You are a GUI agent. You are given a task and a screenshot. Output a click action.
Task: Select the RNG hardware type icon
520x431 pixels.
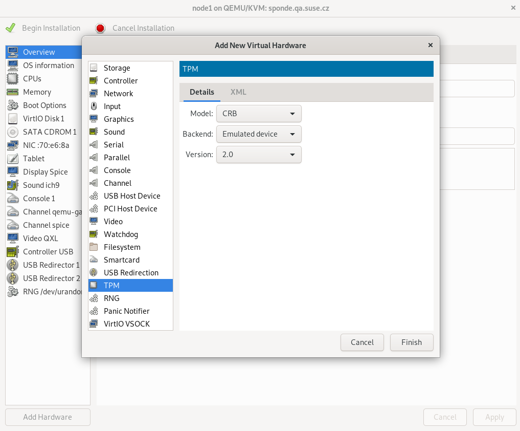(95, 298)
